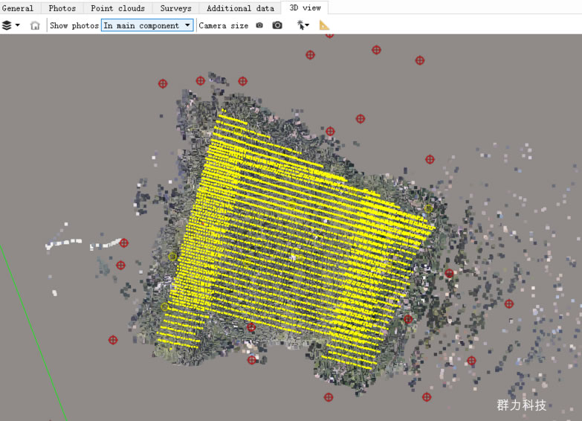Select the measurement ruler tool

coord(325,25)
